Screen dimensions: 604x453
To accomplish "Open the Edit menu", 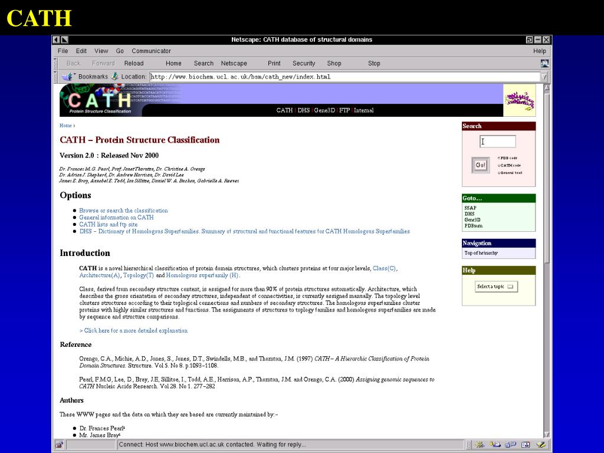I will coord(81,51).
